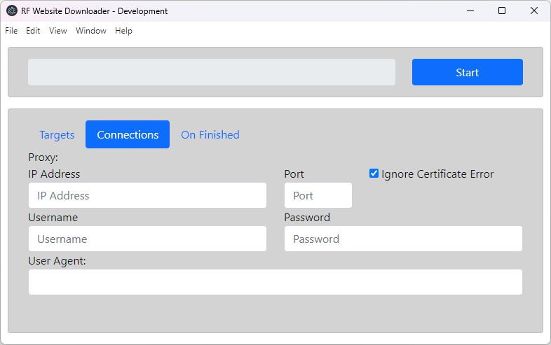Uncheck Ignore Certificate Error checkbox

[x=374, y=174]
